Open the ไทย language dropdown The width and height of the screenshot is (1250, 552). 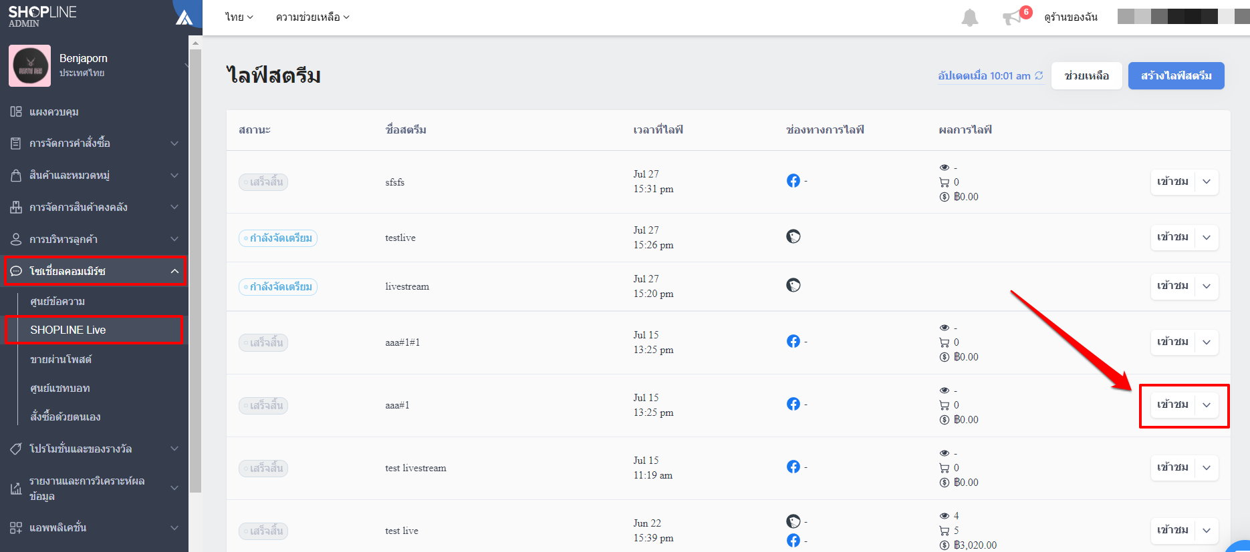coord(239,17)
